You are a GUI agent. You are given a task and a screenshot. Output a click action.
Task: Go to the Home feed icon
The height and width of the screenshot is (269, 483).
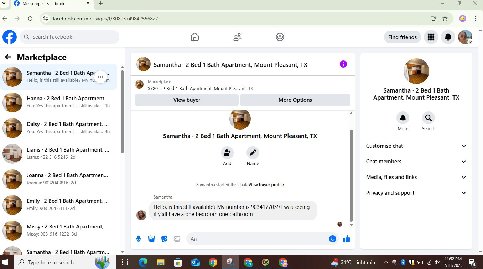point(195,37)
